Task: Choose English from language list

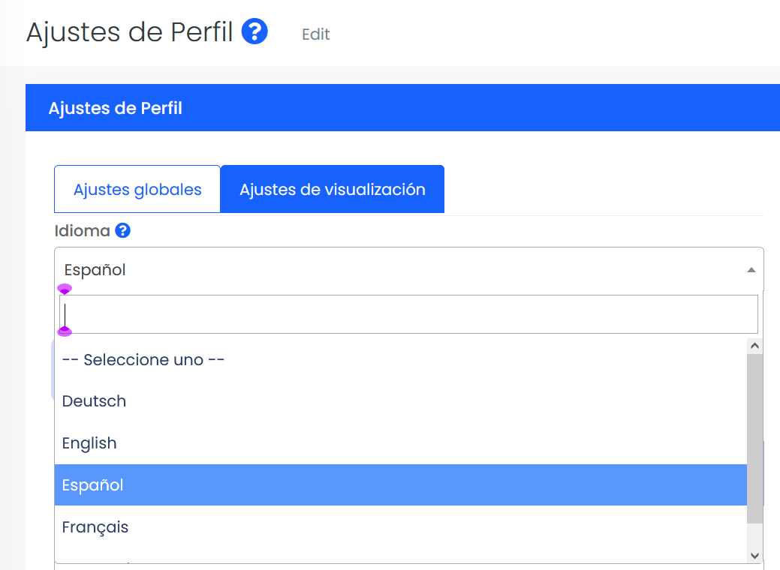Action: pyautogui.click(x=401, y=443)
